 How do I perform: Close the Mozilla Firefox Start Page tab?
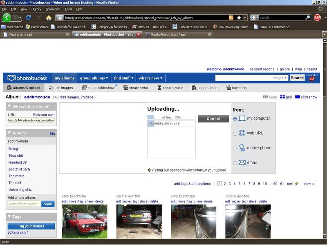point(210,35)
